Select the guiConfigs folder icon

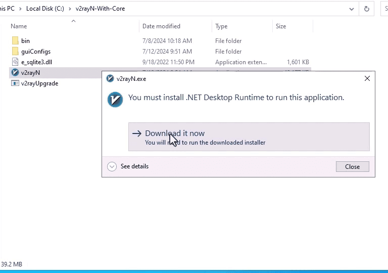click(15, 51)
